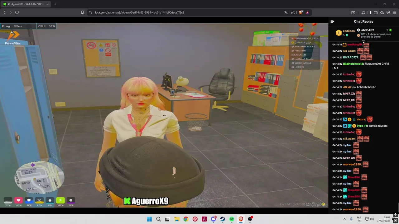Viewport: 399px width, 224px height.
Task: Open Windows taskbar search
Action: click(x=158, y=219)
